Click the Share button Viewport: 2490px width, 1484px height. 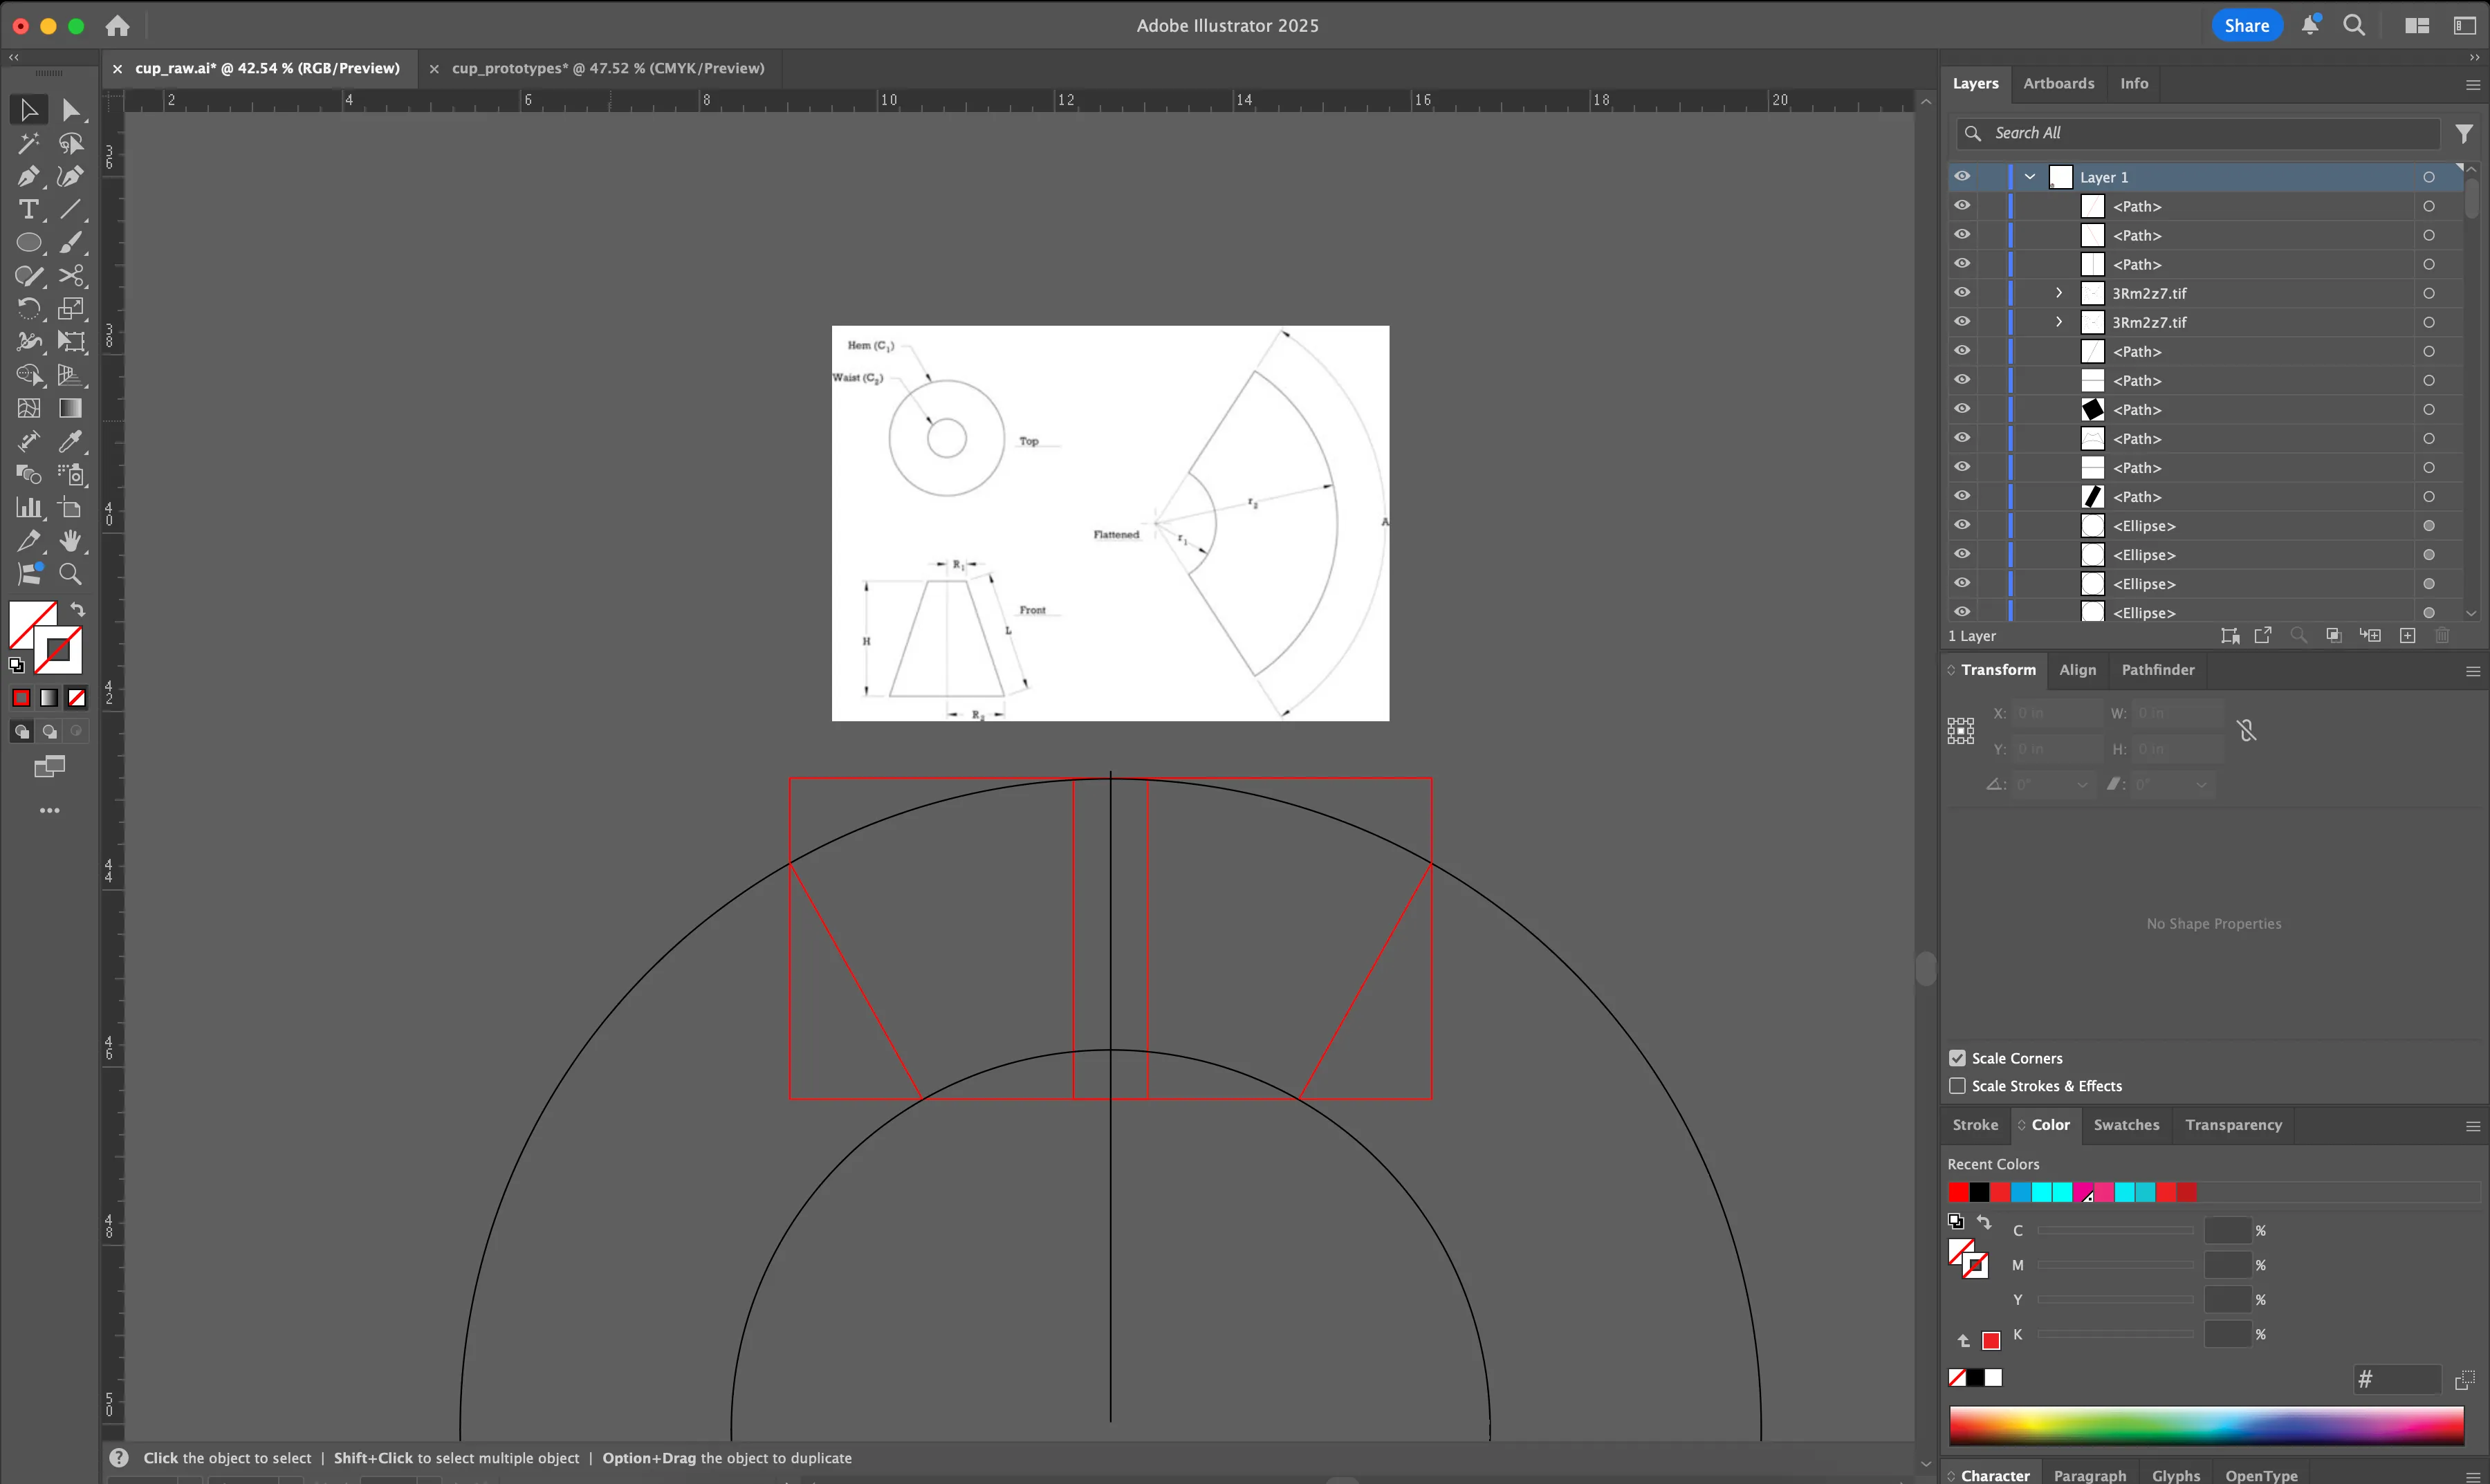tap(2246, 26)
